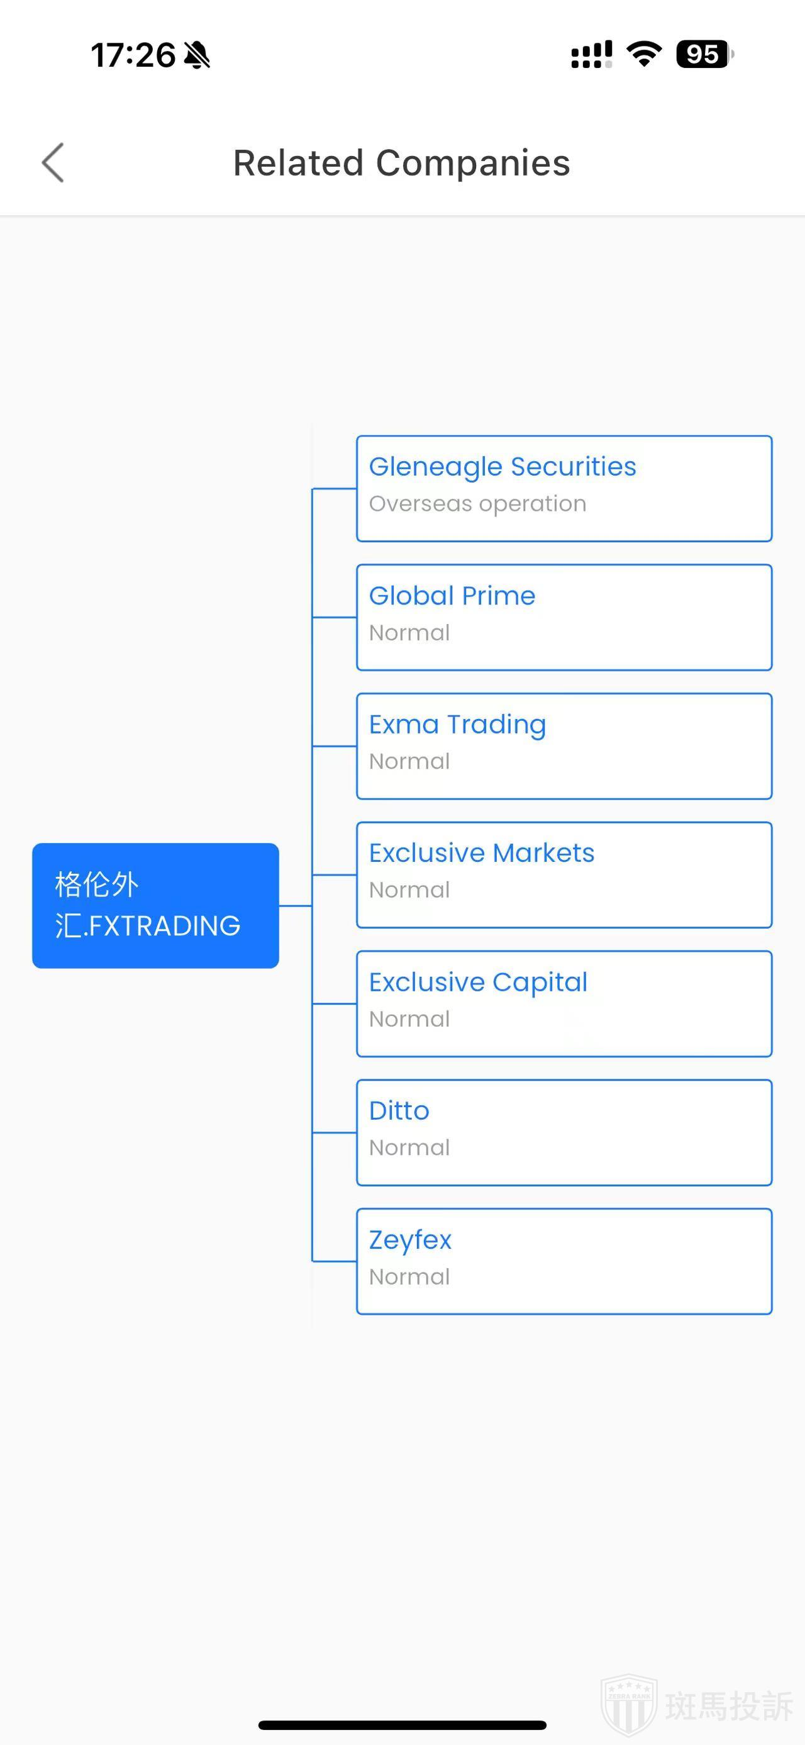Tap the blue 格伦外汇.FXTRADING root node
This screenshot has height=1745, width=805.
coord(156,905)
